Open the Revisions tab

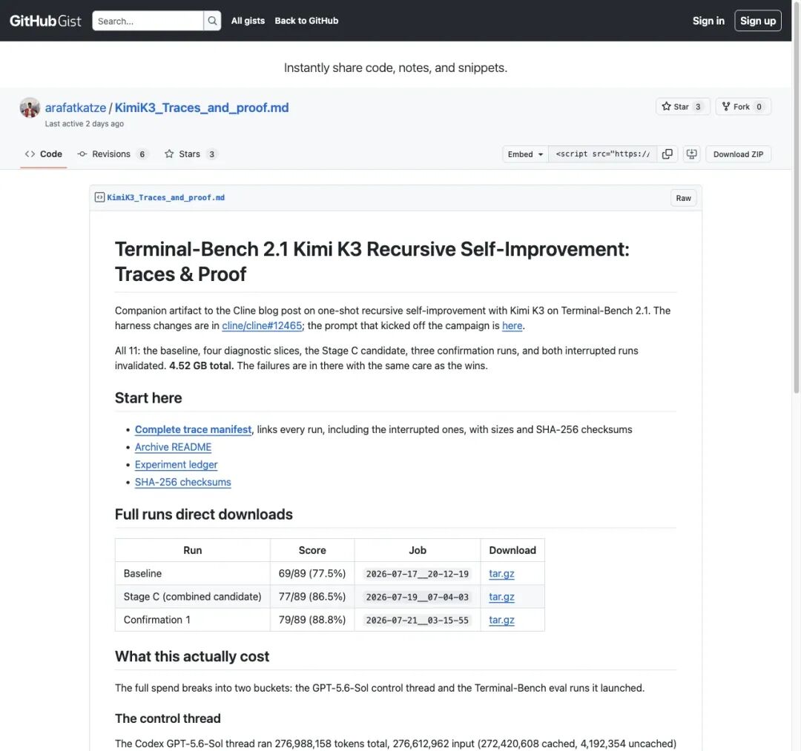112,154
